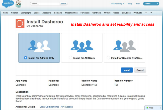Viewport: 165px width, 110px height.
Task: Switch to the Orders tab
Action: click(107, 13)
